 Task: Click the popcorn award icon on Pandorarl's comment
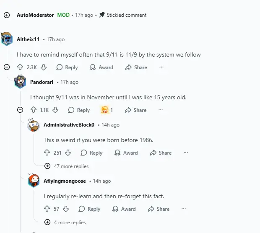pos(105,110)
